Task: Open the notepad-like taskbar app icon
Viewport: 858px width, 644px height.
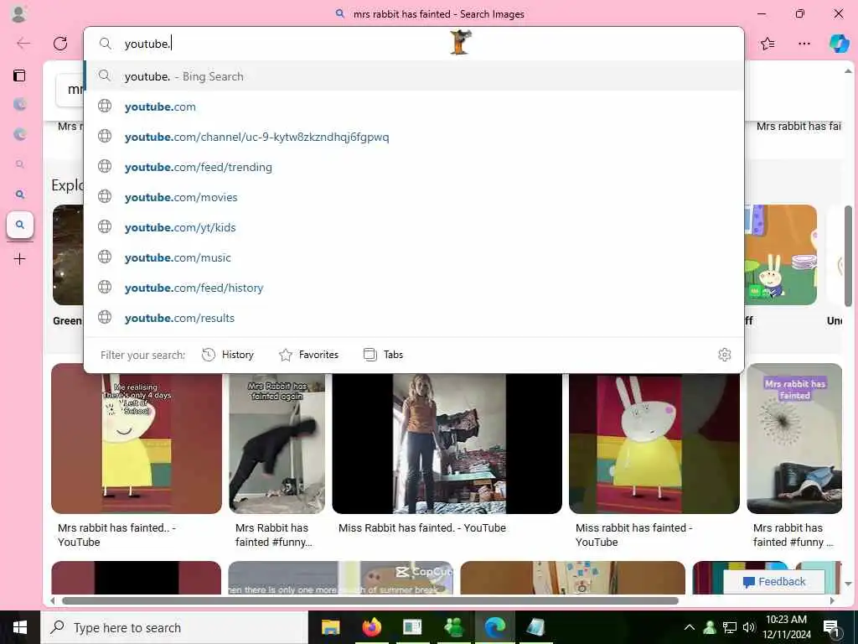Action: point(535,627)
